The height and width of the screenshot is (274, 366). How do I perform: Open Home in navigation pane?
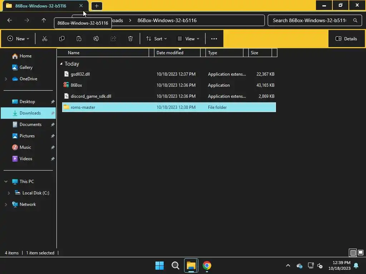(25, 56)
